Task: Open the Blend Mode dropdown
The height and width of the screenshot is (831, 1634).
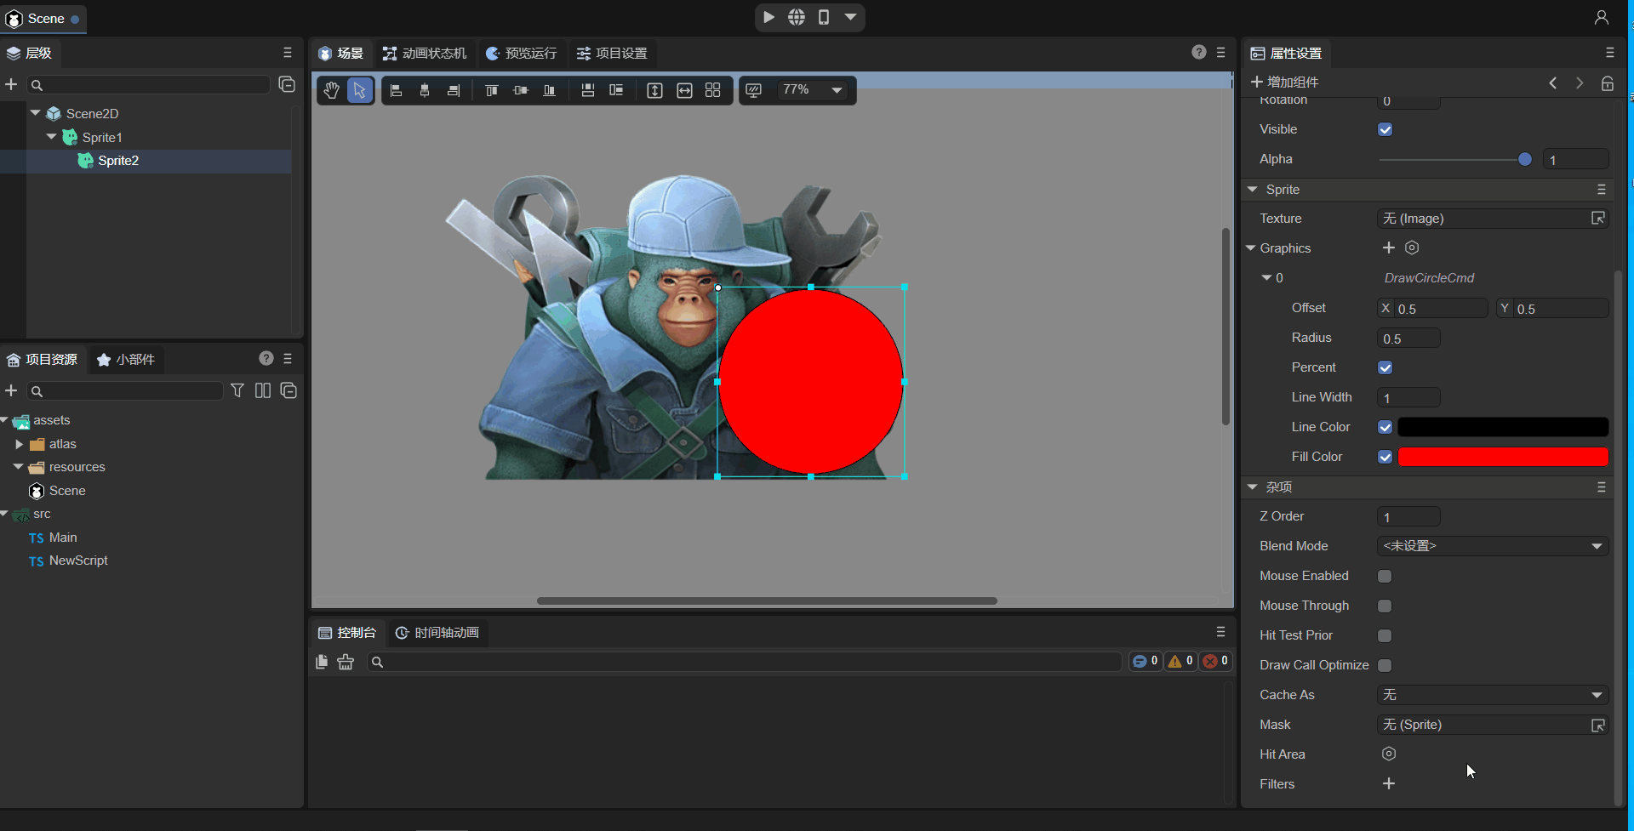Action: pos(1492,546)
